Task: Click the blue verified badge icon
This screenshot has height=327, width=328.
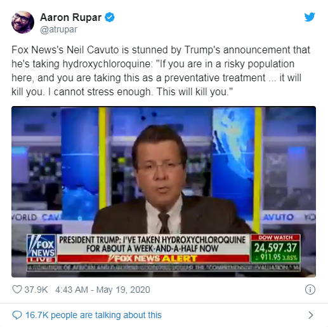Action: point(110,17)
